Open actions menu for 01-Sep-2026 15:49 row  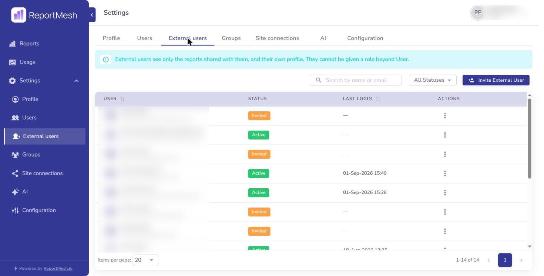pos(445,174)
